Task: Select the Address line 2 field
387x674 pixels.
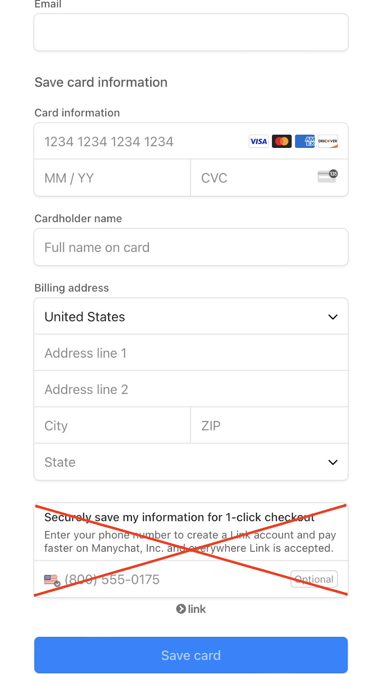Action: click(x=191, y=389)
